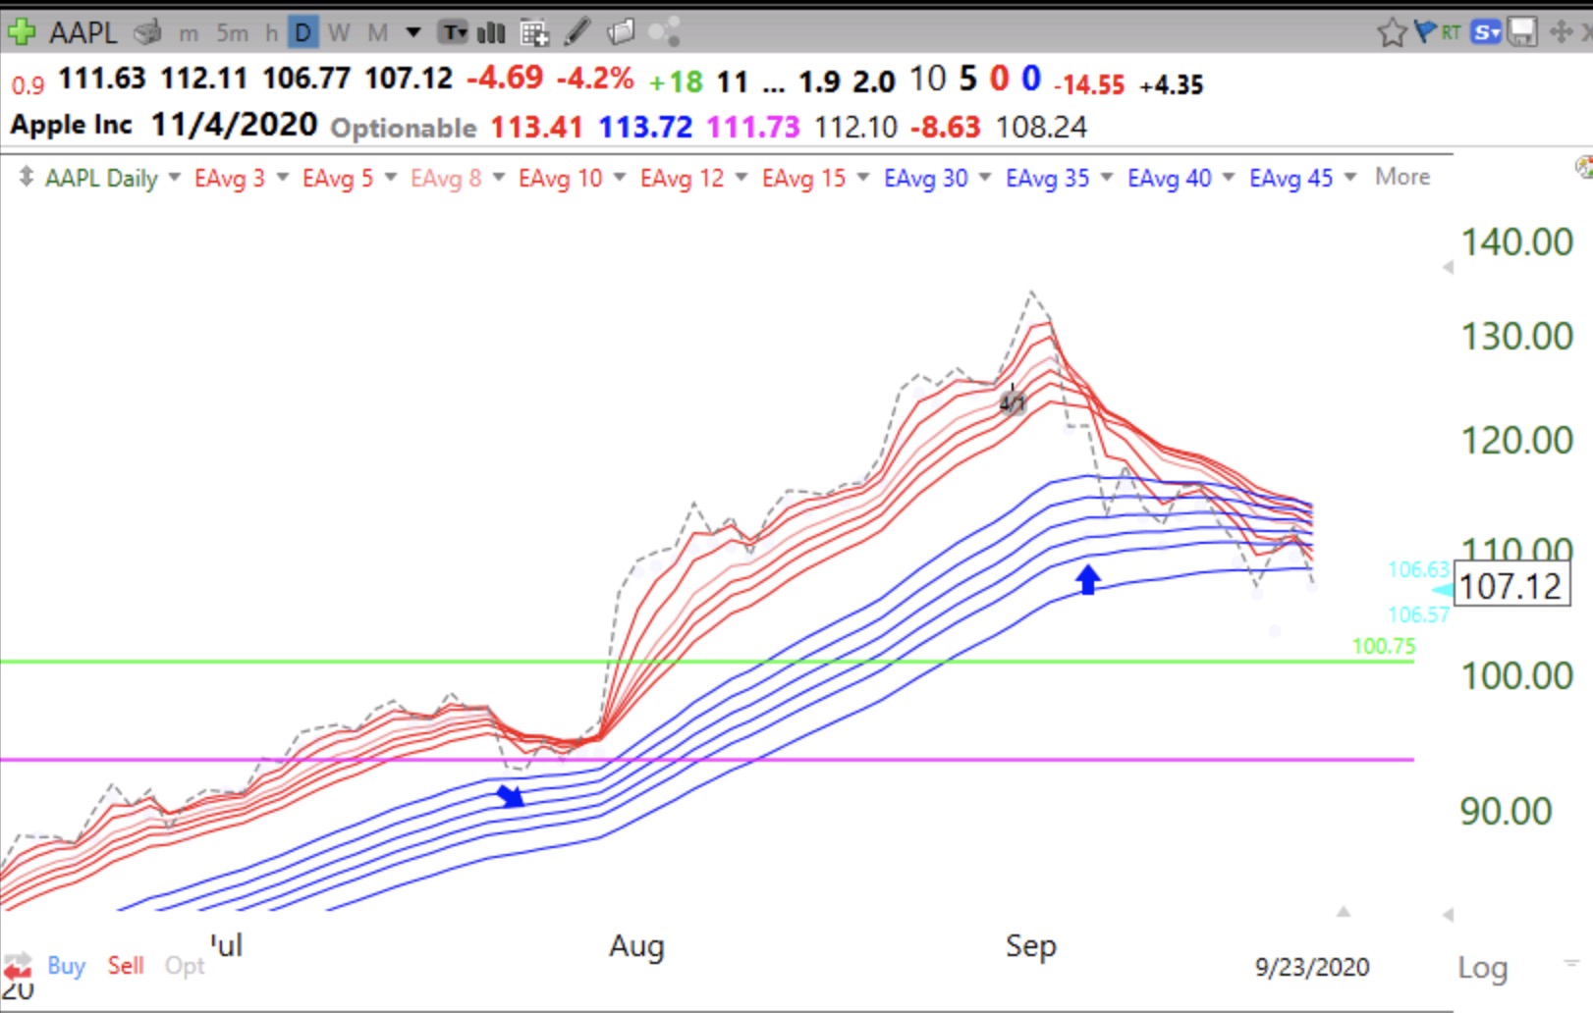Click the grayed-out share icon
The image size is (1593, 1013).
click(664, 32)
